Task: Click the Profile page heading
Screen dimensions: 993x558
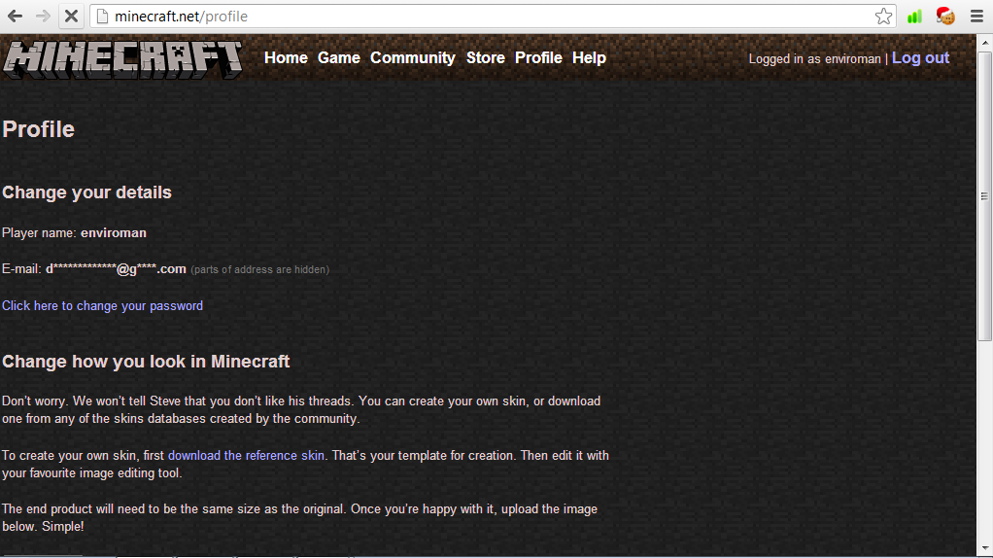Action: click(39, 129)
